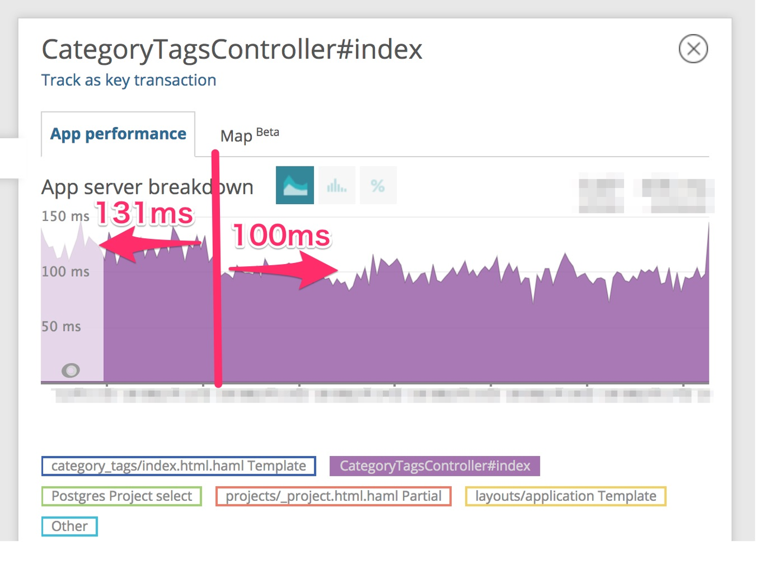The width and height of the screenshot is (778, 564).
Task: Click the pink 100ms annotation label
Action: 281,236
